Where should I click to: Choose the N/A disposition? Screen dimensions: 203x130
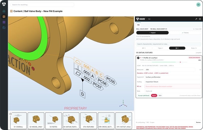160,96
